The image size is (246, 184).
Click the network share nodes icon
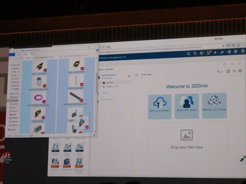[x=229, y=52]
